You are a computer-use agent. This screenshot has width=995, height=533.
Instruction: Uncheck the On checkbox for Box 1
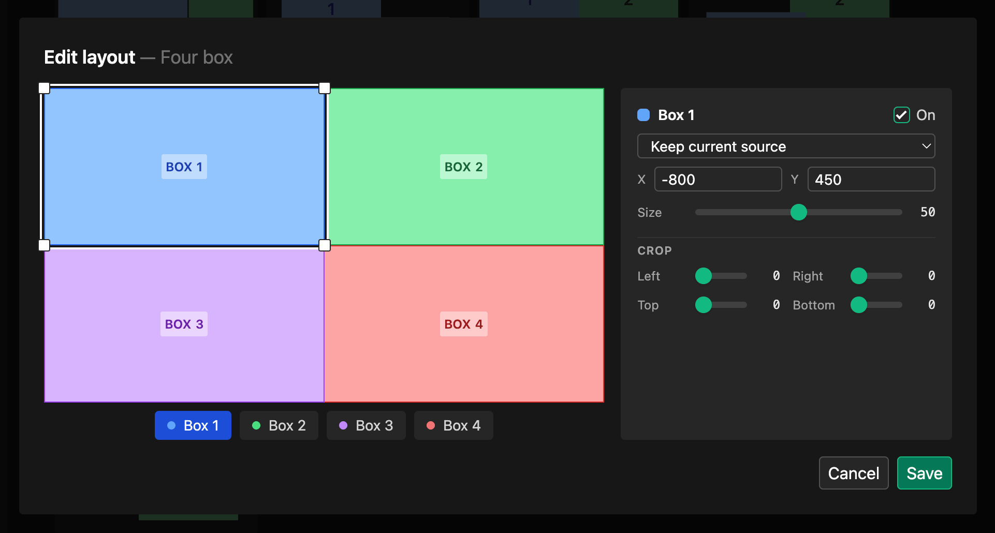(901, 115)
